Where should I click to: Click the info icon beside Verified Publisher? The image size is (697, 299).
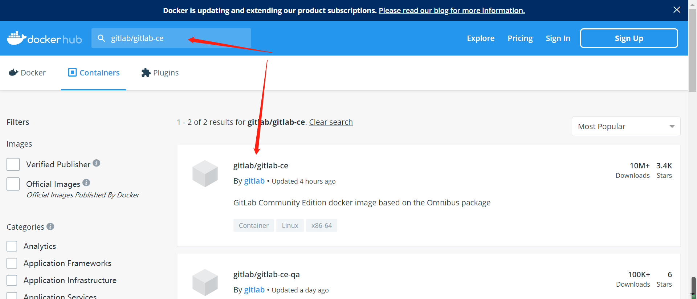[96, 163]
